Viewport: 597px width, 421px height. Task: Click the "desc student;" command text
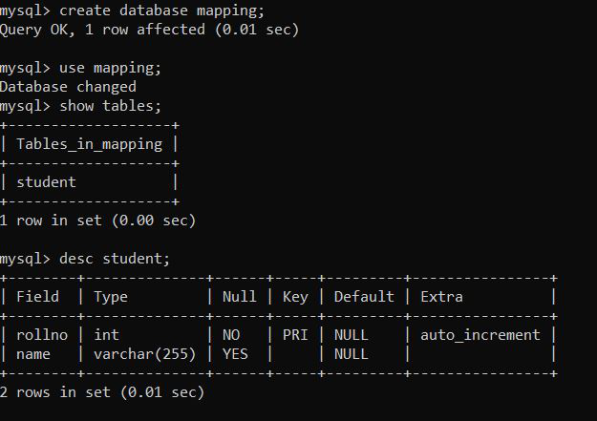click(115, 259)
